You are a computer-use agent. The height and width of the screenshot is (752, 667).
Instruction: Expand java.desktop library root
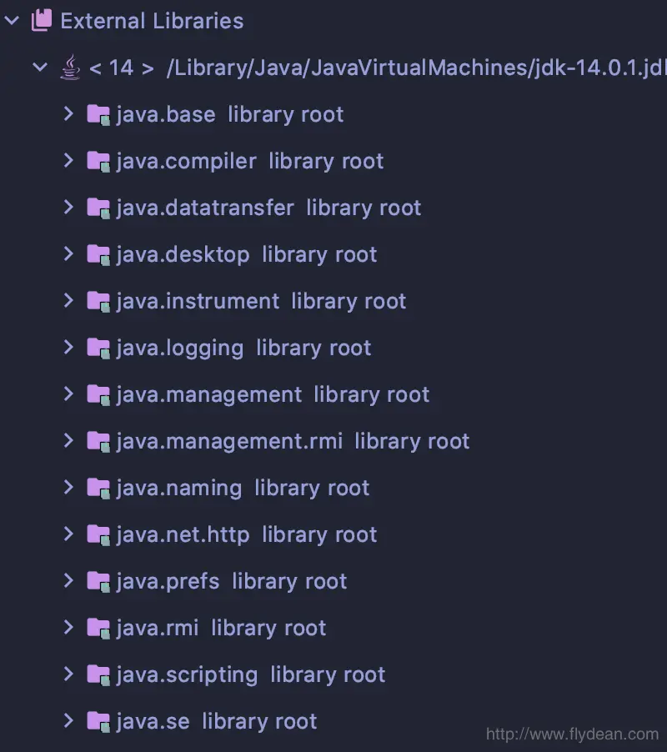pyautogui.click(x=68, y=253)
